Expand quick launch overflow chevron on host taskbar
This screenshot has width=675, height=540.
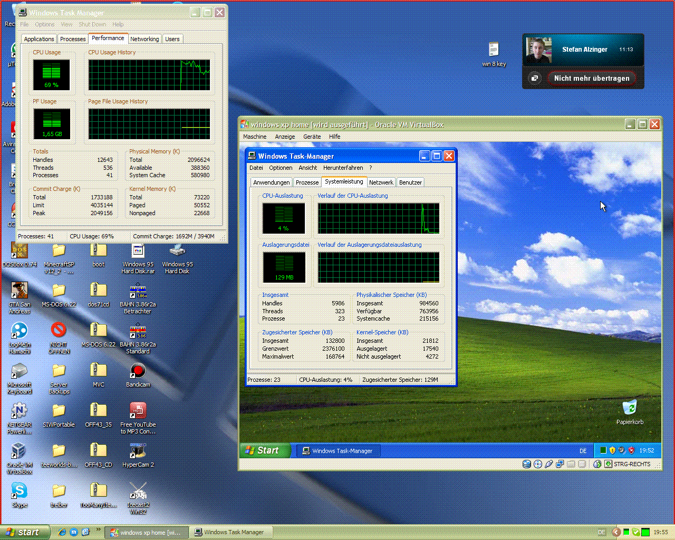(98, 530)
